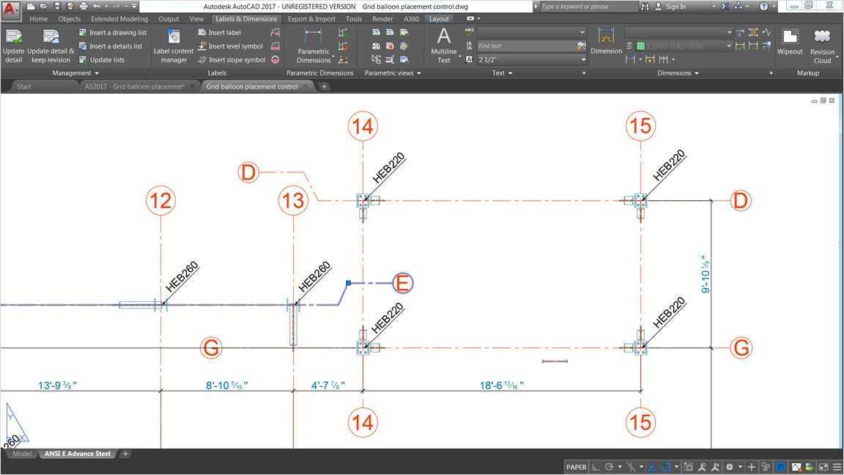Expand the Management panel dropdown
The height and width of the screenshot is (475, 844).
[75, 73]
